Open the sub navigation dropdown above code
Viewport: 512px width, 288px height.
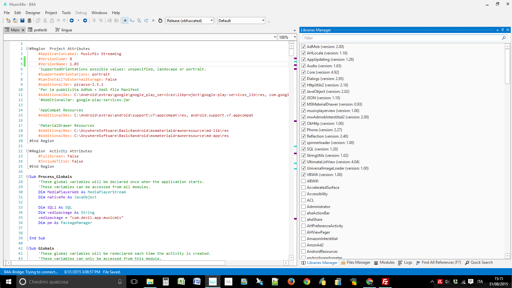(140, 37)
